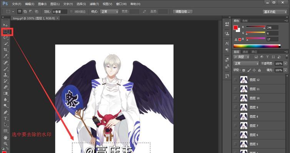Open the Clone Source panel icon in the dock
The image size is (290, 153).
coord(227,34)
